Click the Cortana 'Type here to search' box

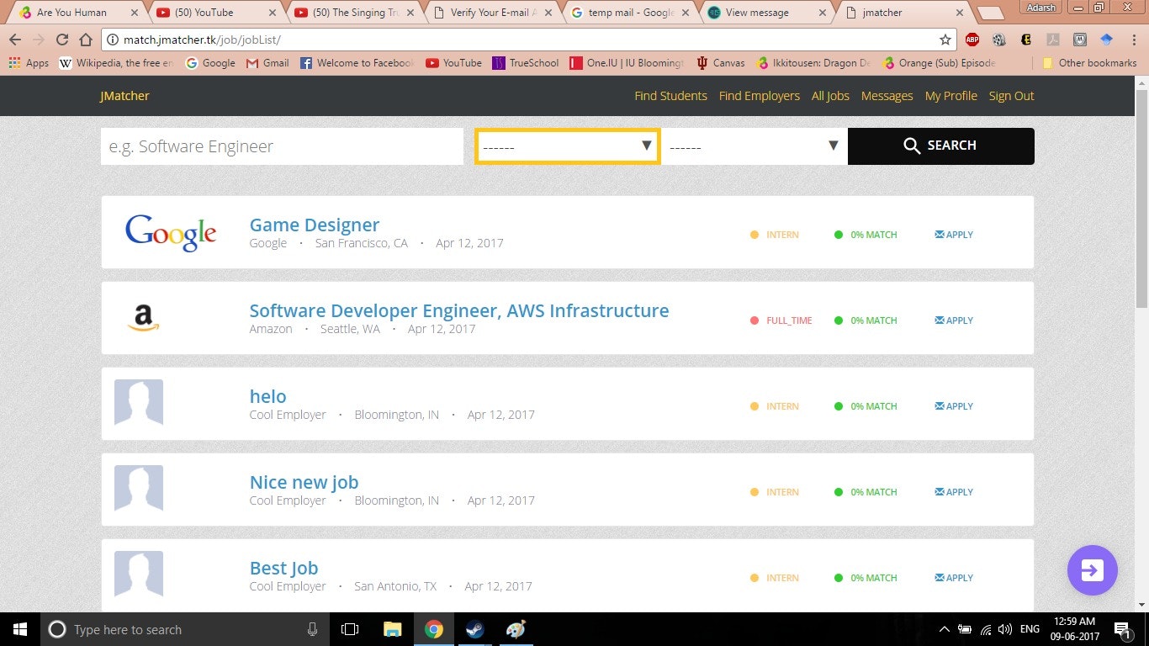[x=183, y=629]
